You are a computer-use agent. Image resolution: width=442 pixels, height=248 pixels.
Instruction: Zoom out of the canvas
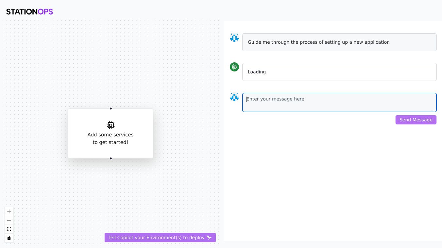pos(9,220)
